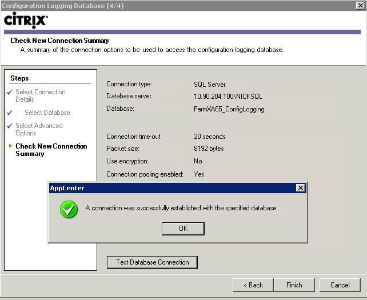
Task: Click the 'Connection time-out:' label
Action: pos(134,137)
